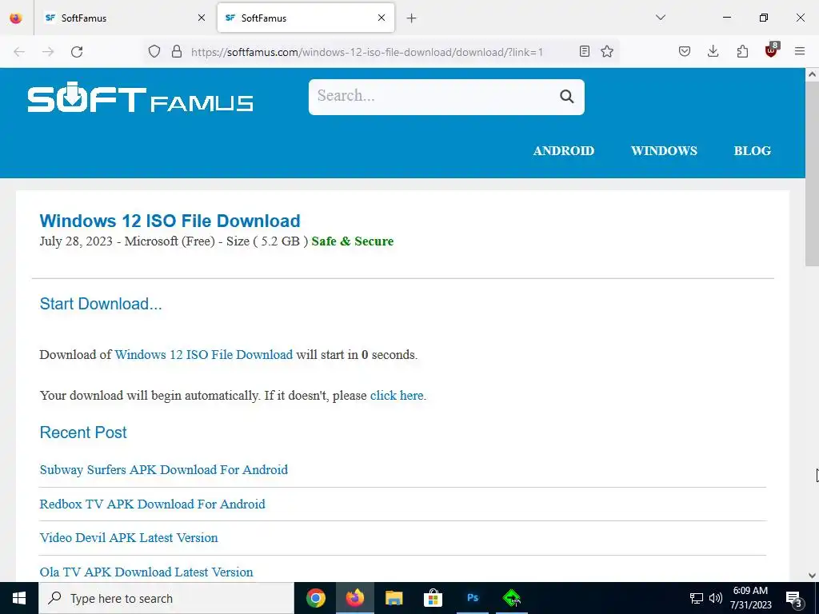The height and width of the screenshot is (614, 819).
Task: Open Windows 12 ISO link in countdown text
Action: tap(204, 355)
